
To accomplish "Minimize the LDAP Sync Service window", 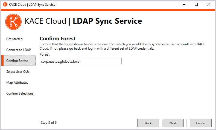I will pyautogui.click(x=184, y=4).
